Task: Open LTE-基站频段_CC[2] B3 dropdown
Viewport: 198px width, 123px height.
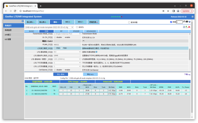Action: (67, 52)
